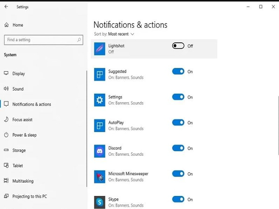
Task: Click the Storage drive icon
Action: (6, 150)
